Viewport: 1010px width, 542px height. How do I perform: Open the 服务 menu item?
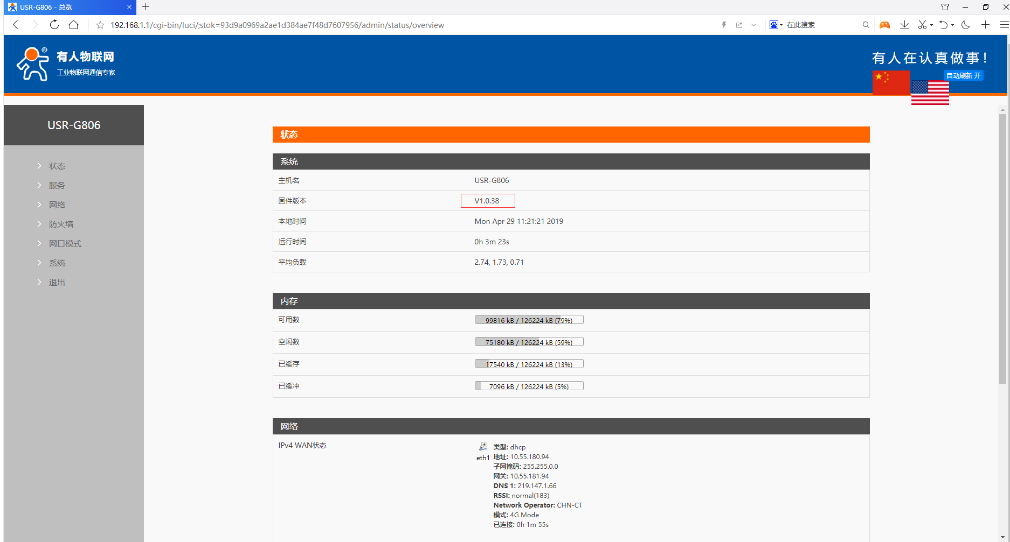pos(57,186)
